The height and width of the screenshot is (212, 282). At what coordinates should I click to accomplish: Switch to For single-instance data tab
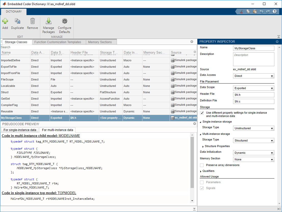click(20, 130)
